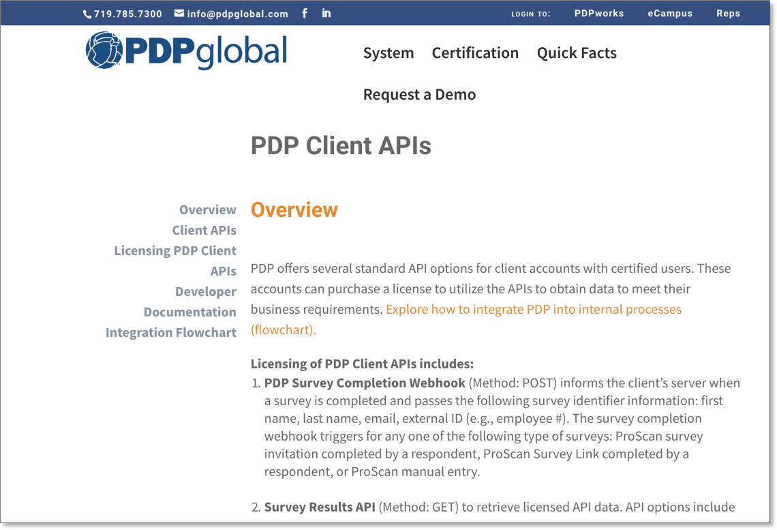This screenshot has height=530, width=777.
Task: Log in to PDPworks
Action: 598,14
